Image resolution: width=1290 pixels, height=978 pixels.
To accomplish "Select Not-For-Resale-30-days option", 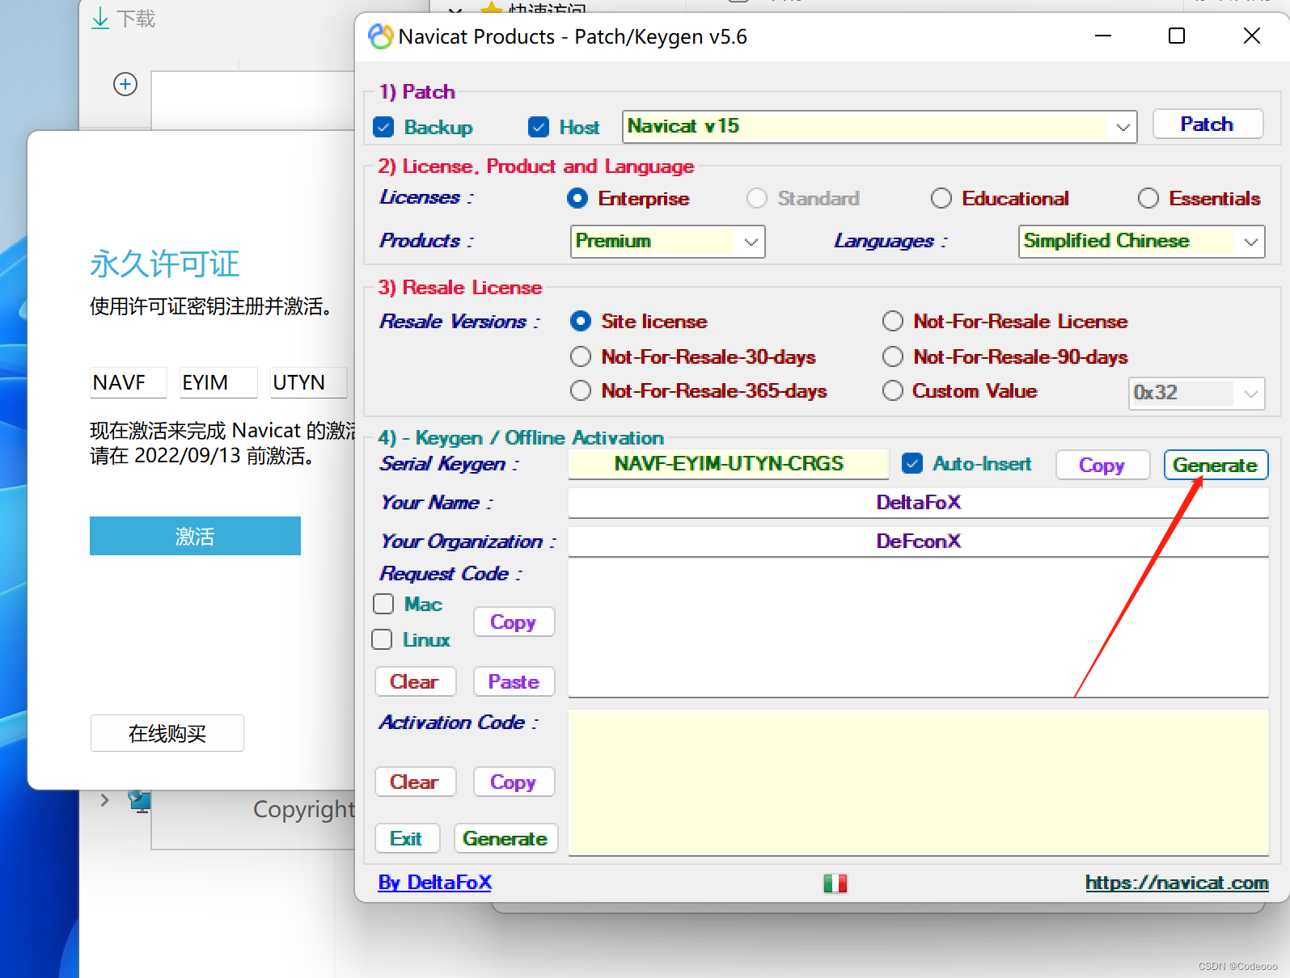I will (581, 356).
